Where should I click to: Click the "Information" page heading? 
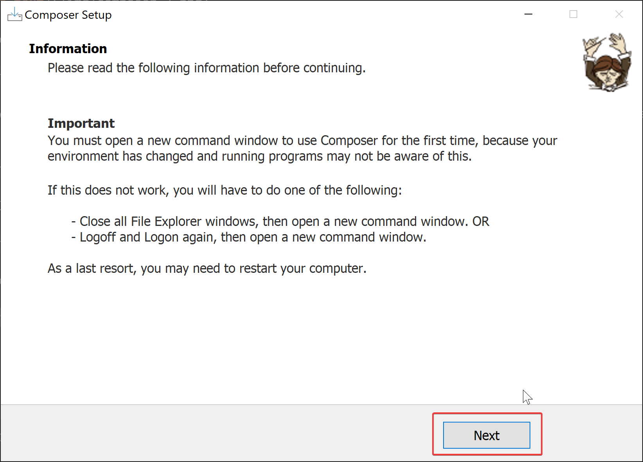(68, 48)
